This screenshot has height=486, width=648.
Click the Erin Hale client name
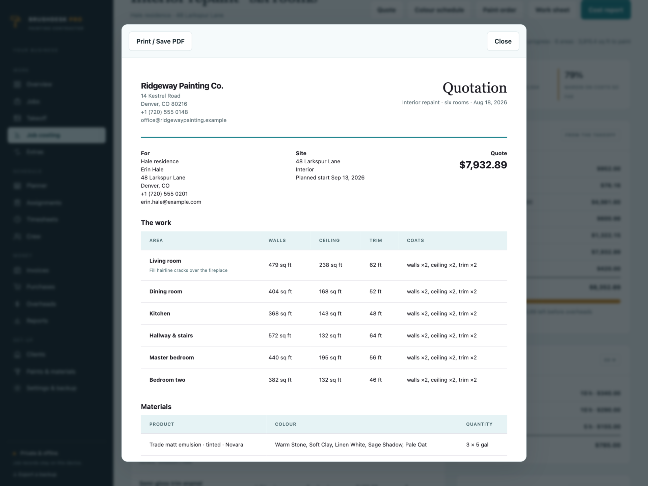click(152, 169)
